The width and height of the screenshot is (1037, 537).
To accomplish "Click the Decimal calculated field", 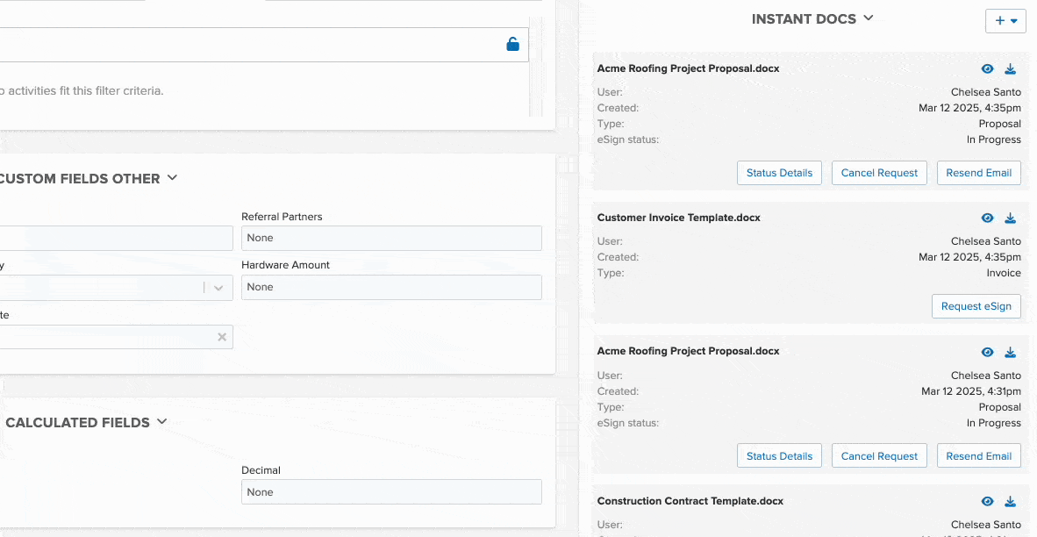I will click(x=391, y=492).
